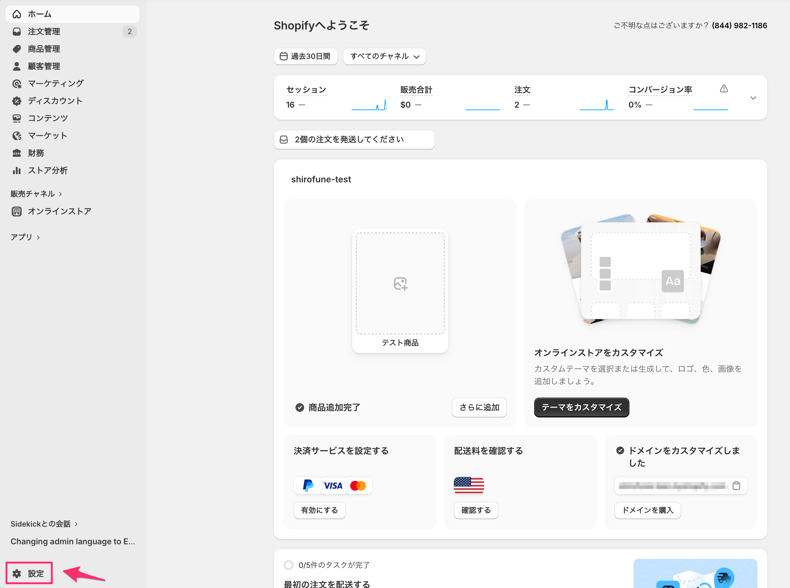
Task: Click the 商品管理 tag icon
Action: (x=17, y=49)
